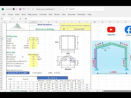Switch to Wind Load on Sheds tab

click(59, 91)
